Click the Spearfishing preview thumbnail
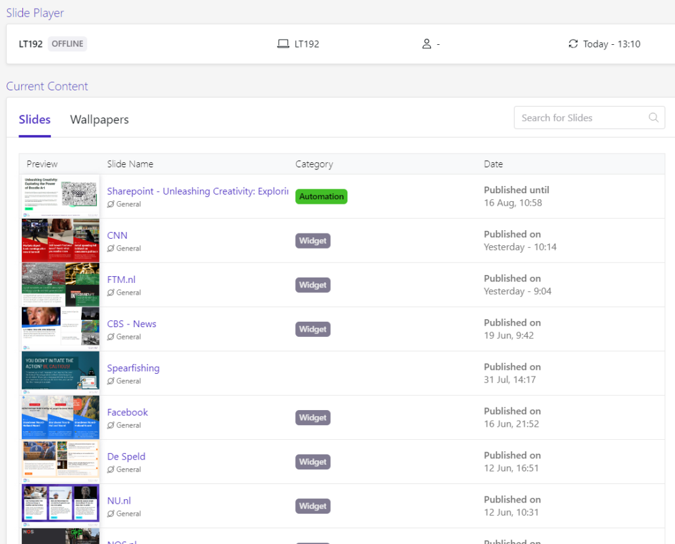675x544 pixels. [61, 373]
